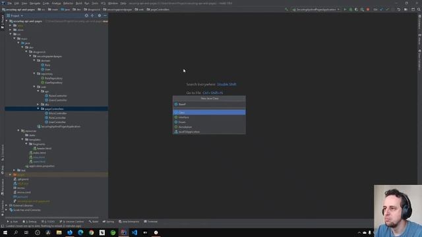The image size is (422, 237).
Task: Click the locate/scroll from source icon
Action: pyautogui.click(x=86, y=16)
